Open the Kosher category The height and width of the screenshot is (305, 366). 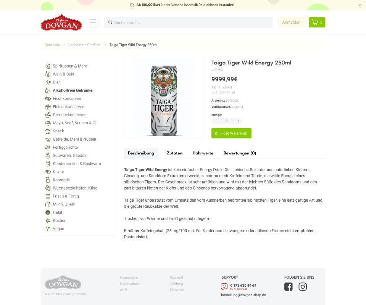click(x=59, y=221)
